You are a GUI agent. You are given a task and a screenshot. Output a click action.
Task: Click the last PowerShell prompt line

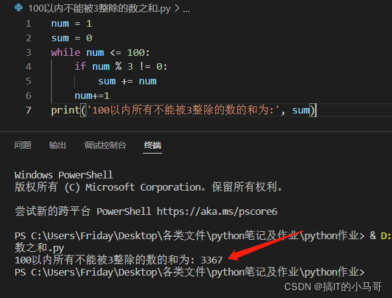(x=190, y=272)
